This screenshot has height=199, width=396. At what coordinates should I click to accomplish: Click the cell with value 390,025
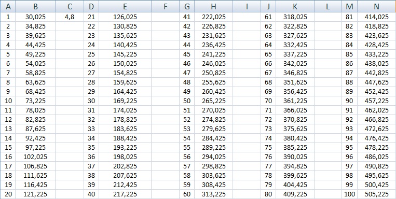295,157
